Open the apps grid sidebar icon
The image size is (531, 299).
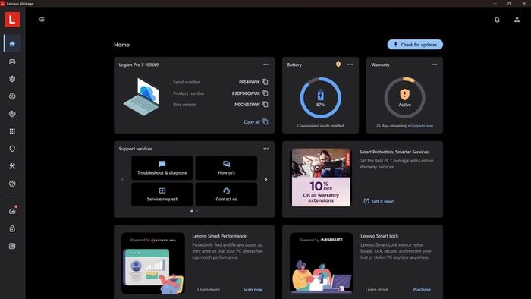[12, 131]
